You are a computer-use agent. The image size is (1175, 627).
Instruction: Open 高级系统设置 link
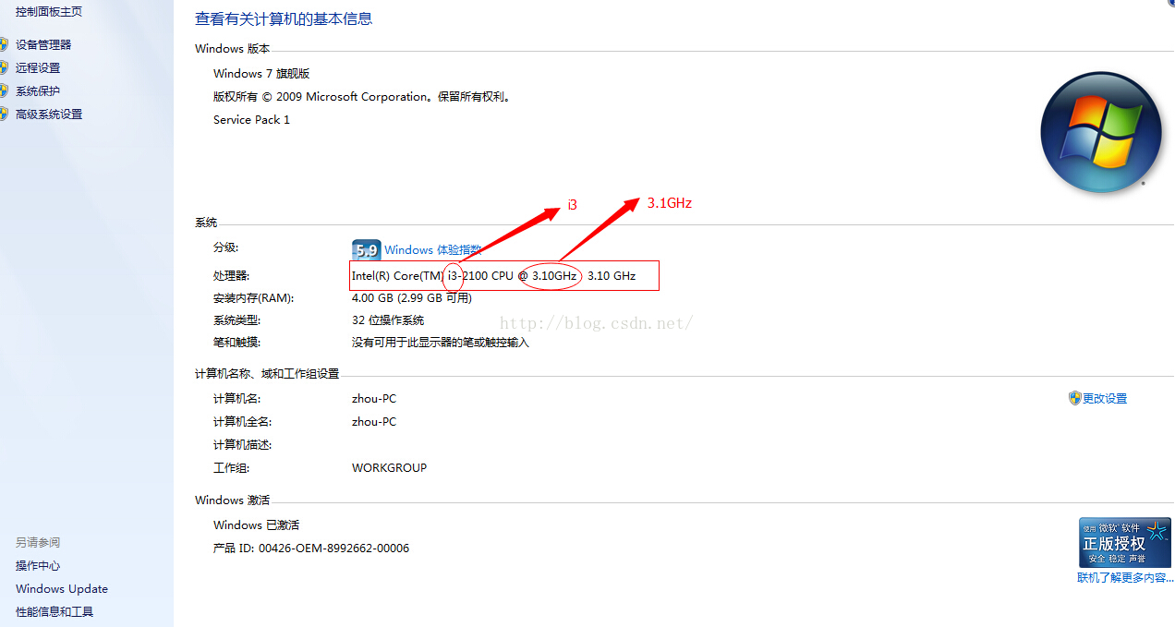[x=49, y=115]
